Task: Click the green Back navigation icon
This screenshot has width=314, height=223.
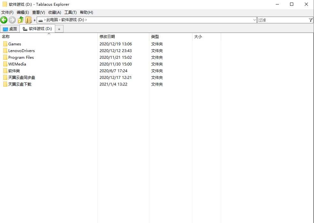Action: [x=4, y=20]
